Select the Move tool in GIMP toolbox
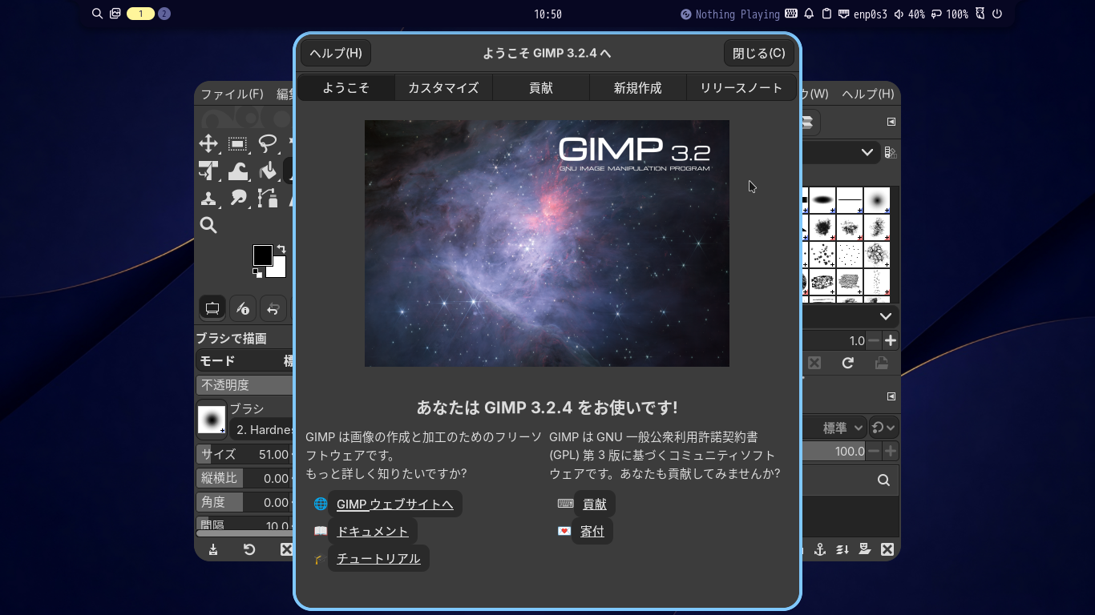This screenshot has height=615, width=1095. click(x=208, y=144)
